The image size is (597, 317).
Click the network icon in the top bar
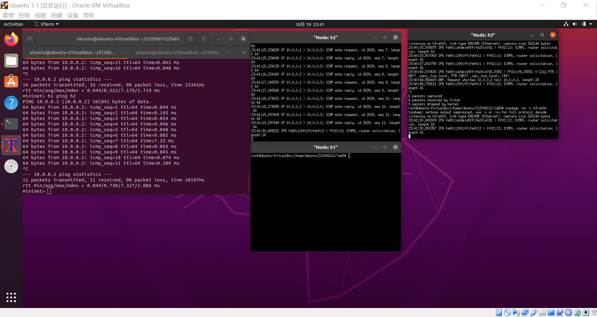(x=566, y=24)
